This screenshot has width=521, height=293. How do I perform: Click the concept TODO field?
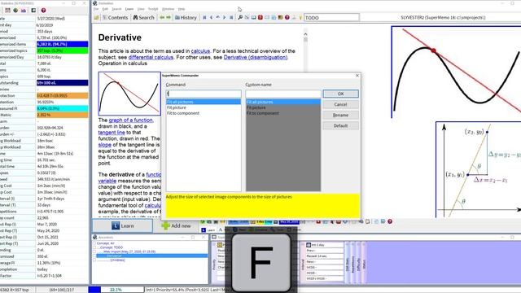click(331, 18)
